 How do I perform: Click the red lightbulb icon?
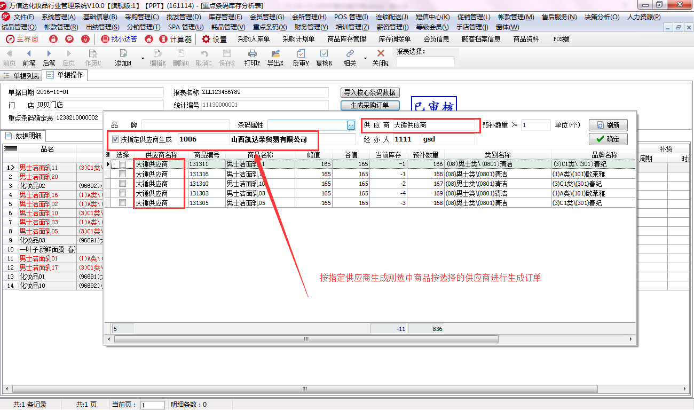pyautogui.click(x=85, y=39)
